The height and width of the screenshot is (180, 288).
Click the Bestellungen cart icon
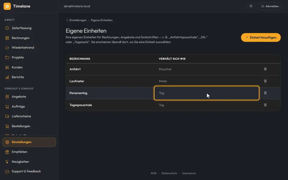[x=7, y=126]
